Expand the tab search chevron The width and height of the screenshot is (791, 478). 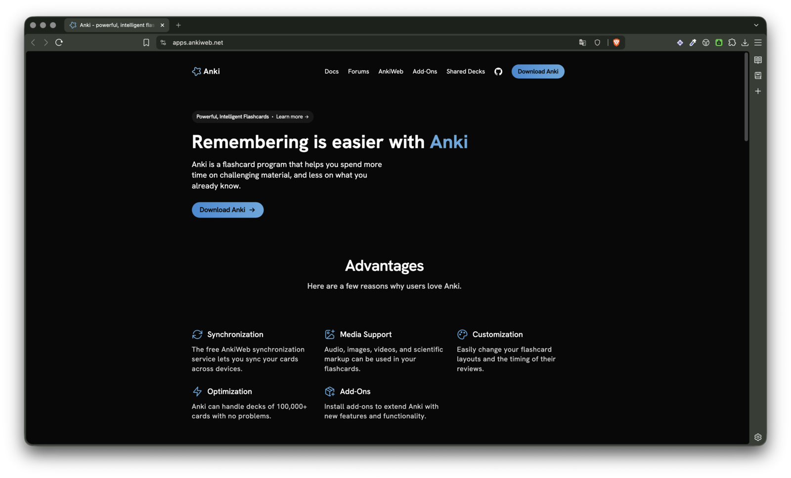click(756, 25)
